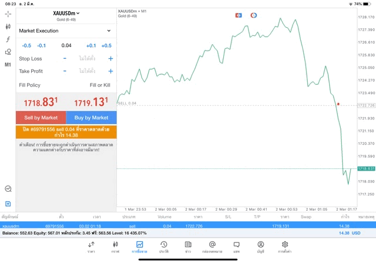376x263 pixels.
Task: Tap the battery indicator in status bar
Action: tap(367, 4)
